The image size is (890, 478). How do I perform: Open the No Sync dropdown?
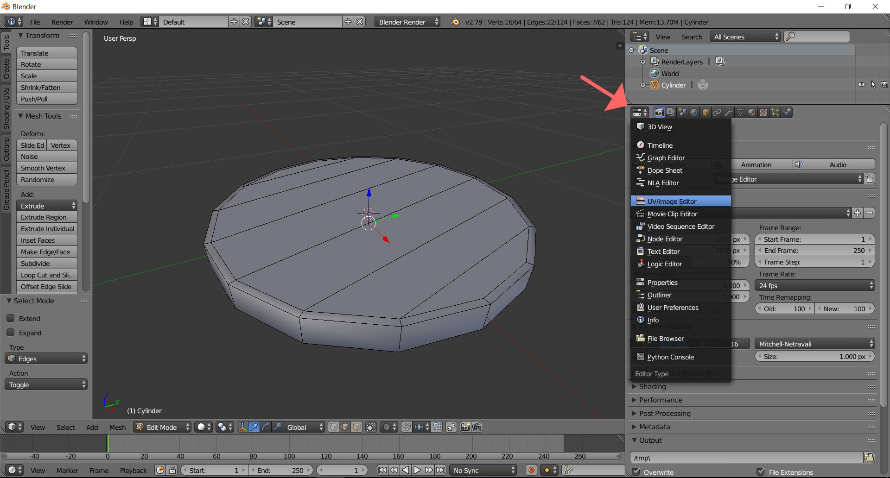(x=483, y=470)
